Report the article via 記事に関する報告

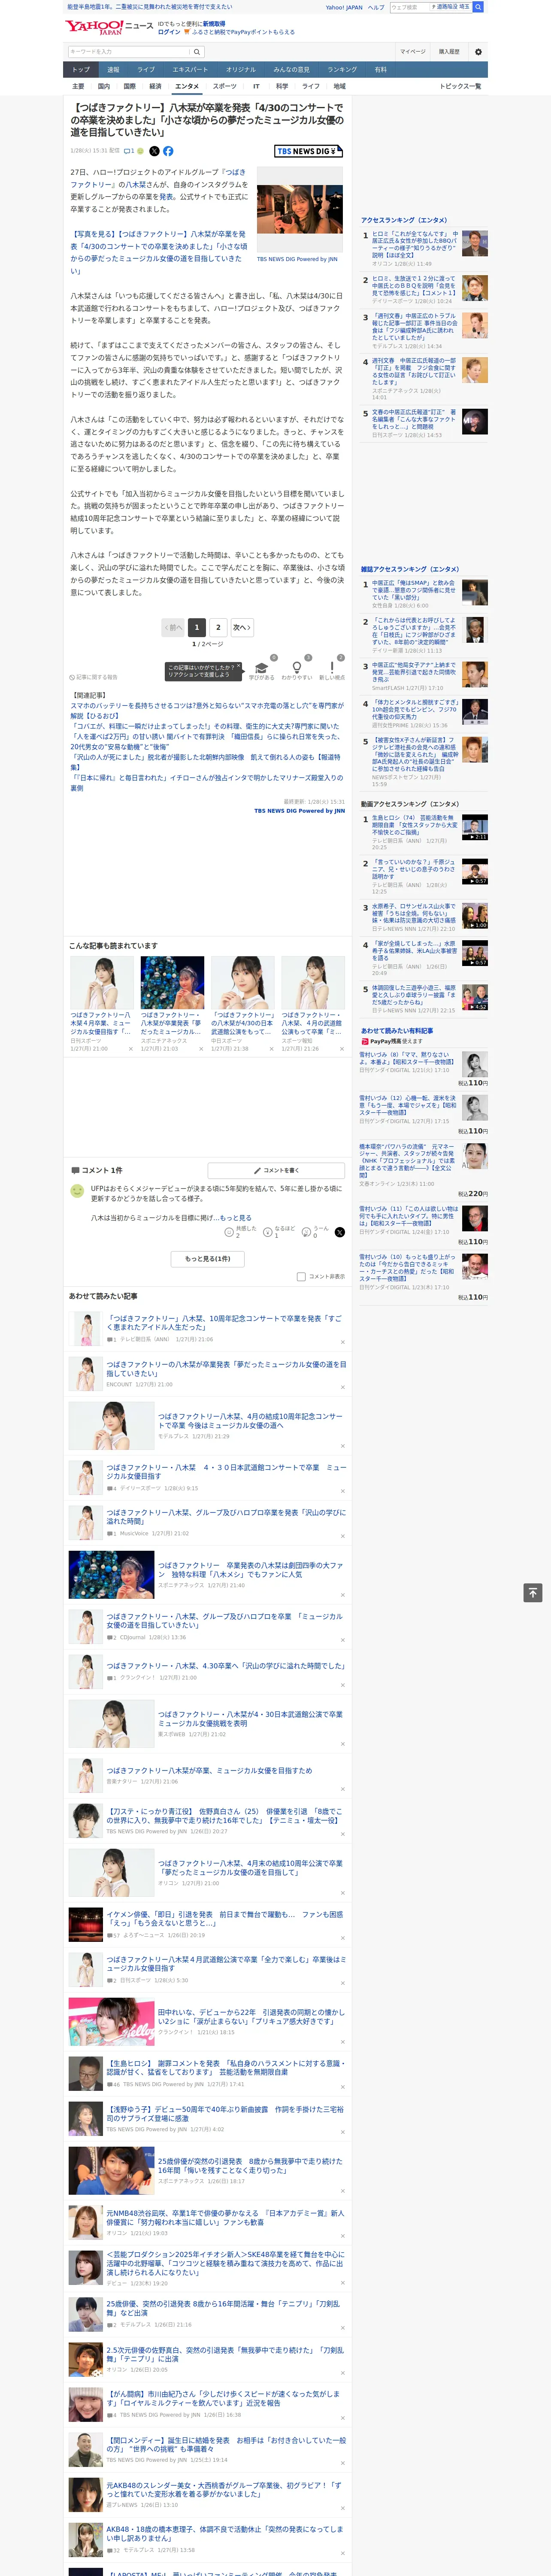[x=94, y=677]
